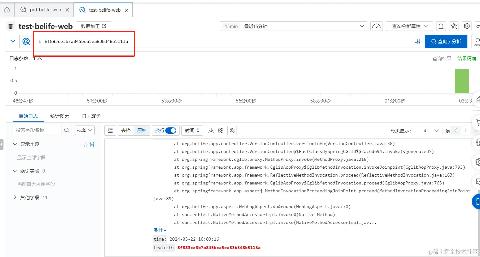480x257 pixels.
Task: Click the 时间 sort order button
Action: [x=192, y=131]
